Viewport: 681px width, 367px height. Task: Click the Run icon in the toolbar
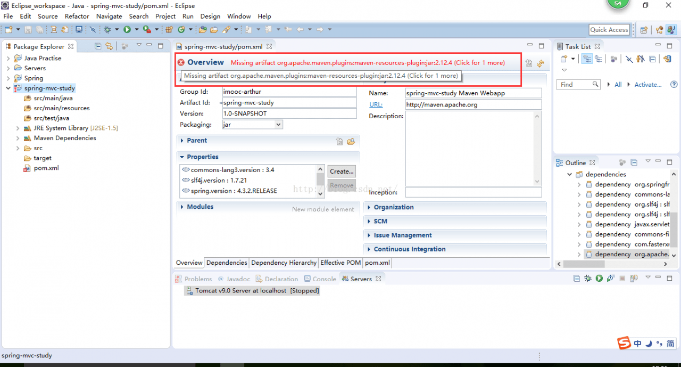click(x=127, y=29)
